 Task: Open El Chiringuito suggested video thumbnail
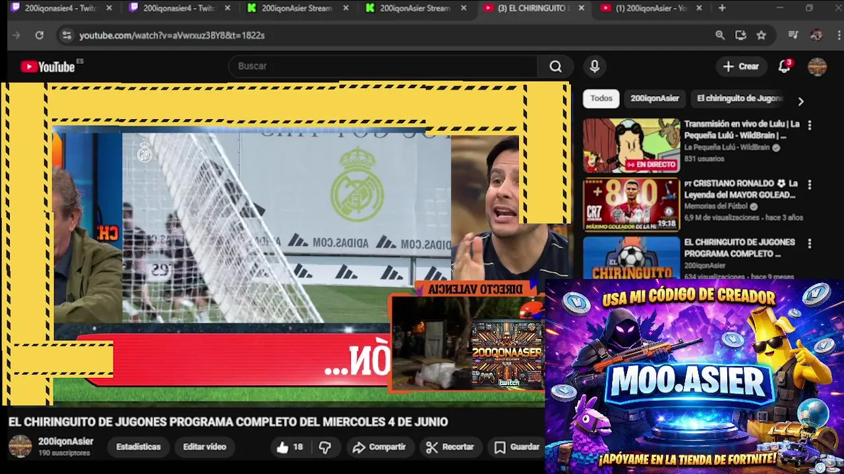pyautogui.click(x=631, y=258)
